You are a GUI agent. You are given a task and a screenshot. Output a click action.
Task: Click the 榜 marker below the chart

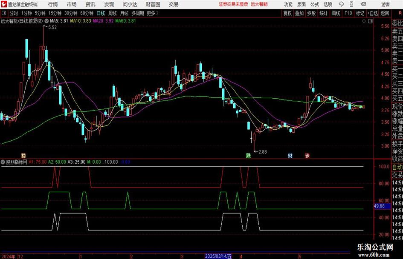point(23,155)
